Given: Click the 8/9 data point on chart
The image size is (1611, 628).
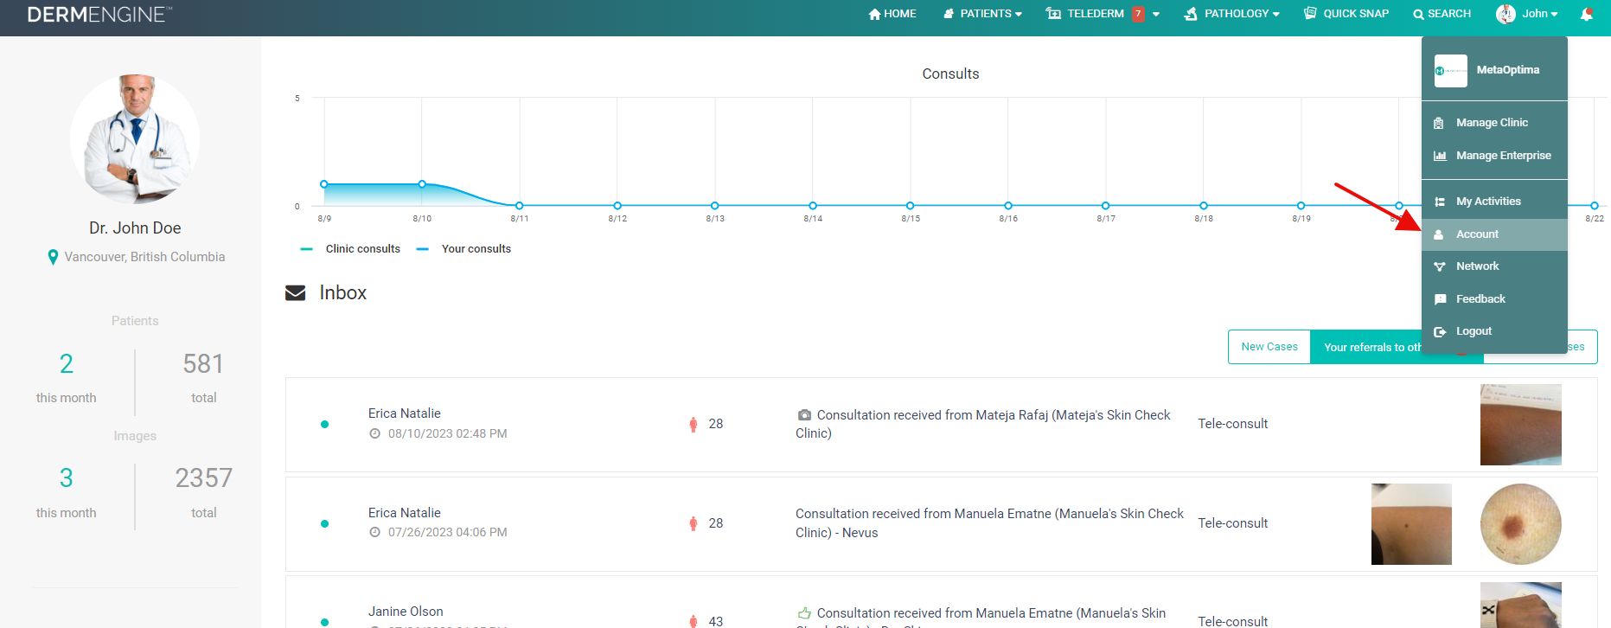Looking at the screenshot, I should pyautogui.click(x=324, y=184).
